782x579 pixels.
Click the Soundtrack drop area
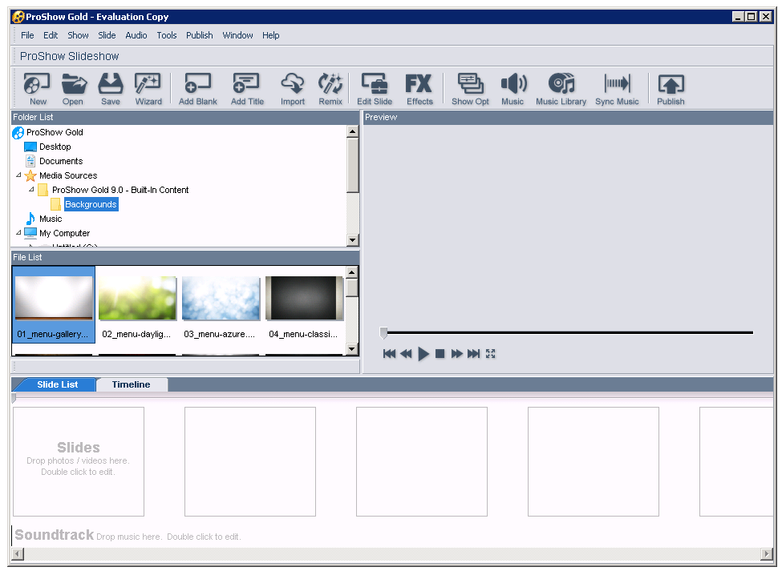point(392,535)
